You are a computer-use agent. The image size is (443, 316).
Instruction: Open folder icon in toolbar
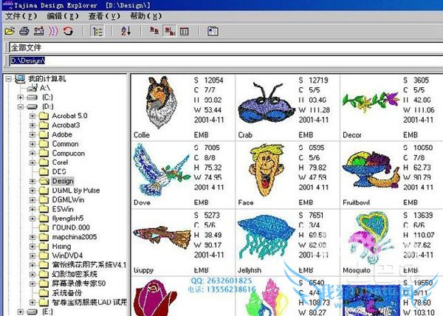coord(10,31)
